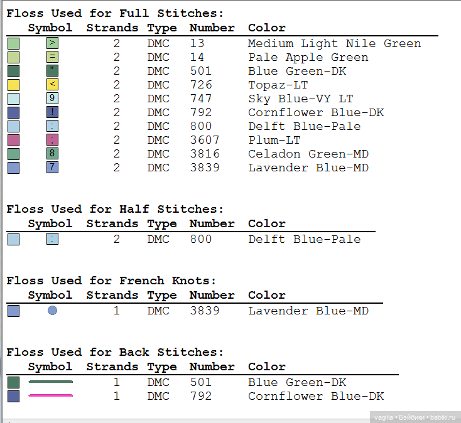Click the yellow '<' symbol for Topaz-LT
The image size is (461, 423).
[x=52, y=85]
